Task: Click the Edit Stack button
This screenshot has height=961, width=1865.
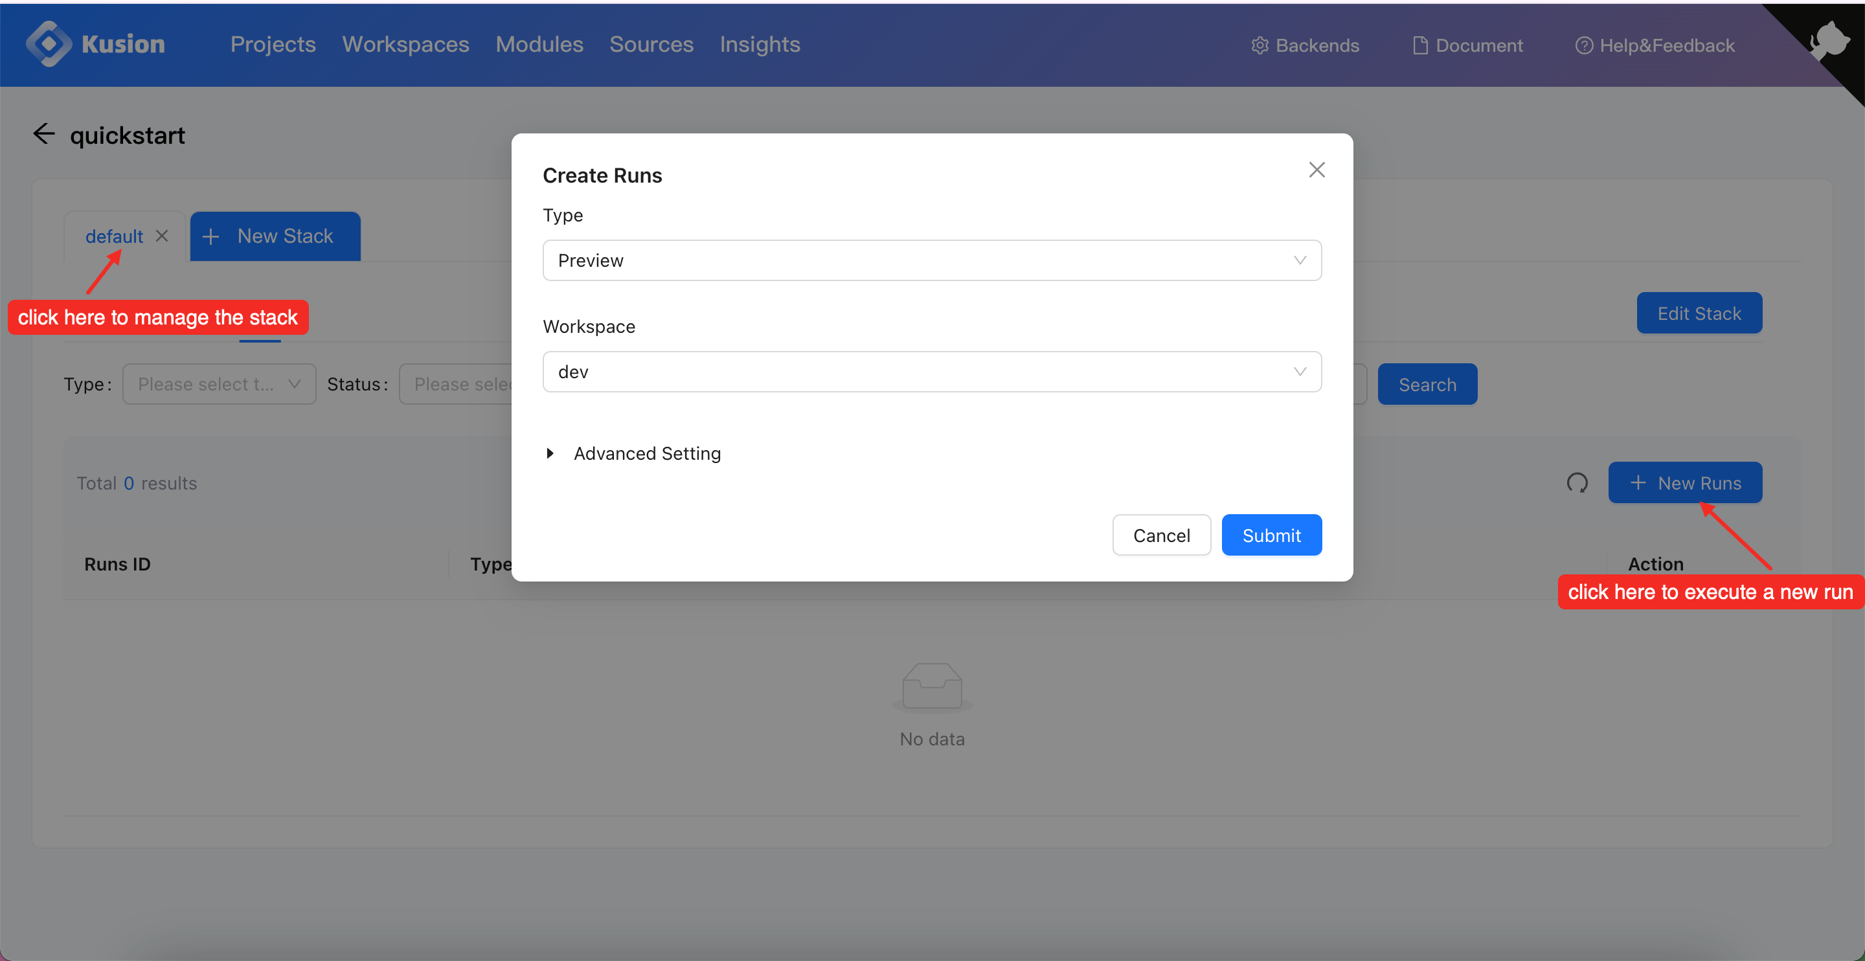Action: pos(1699,313)
